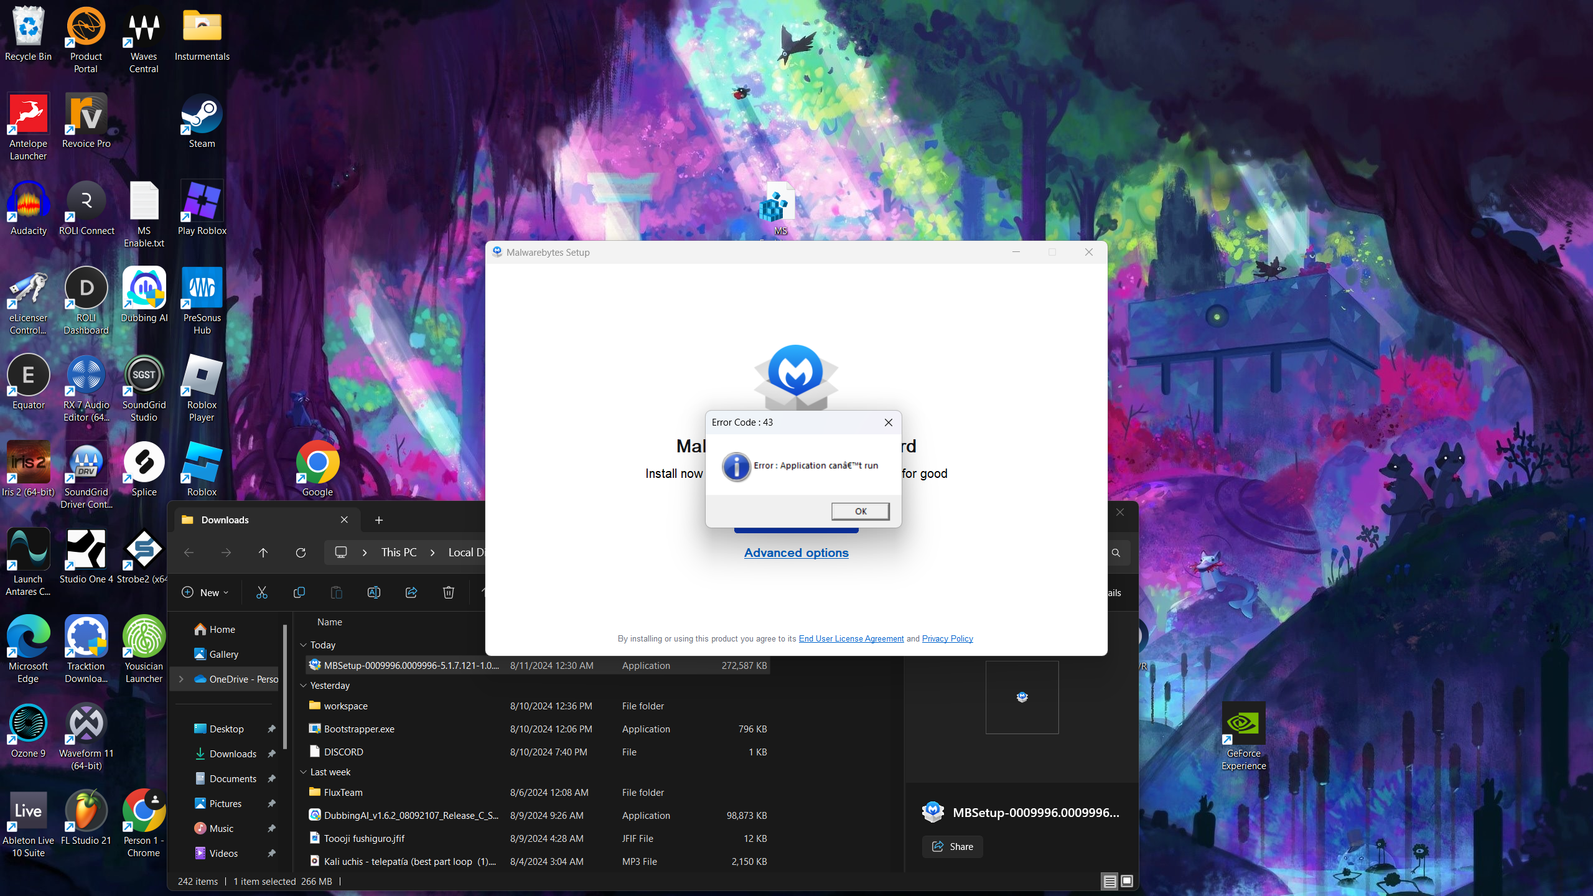Add a new File Explorer tab
Viewport: 1593px width, 896px height.
pyautogui.click(x=378, y=520)
